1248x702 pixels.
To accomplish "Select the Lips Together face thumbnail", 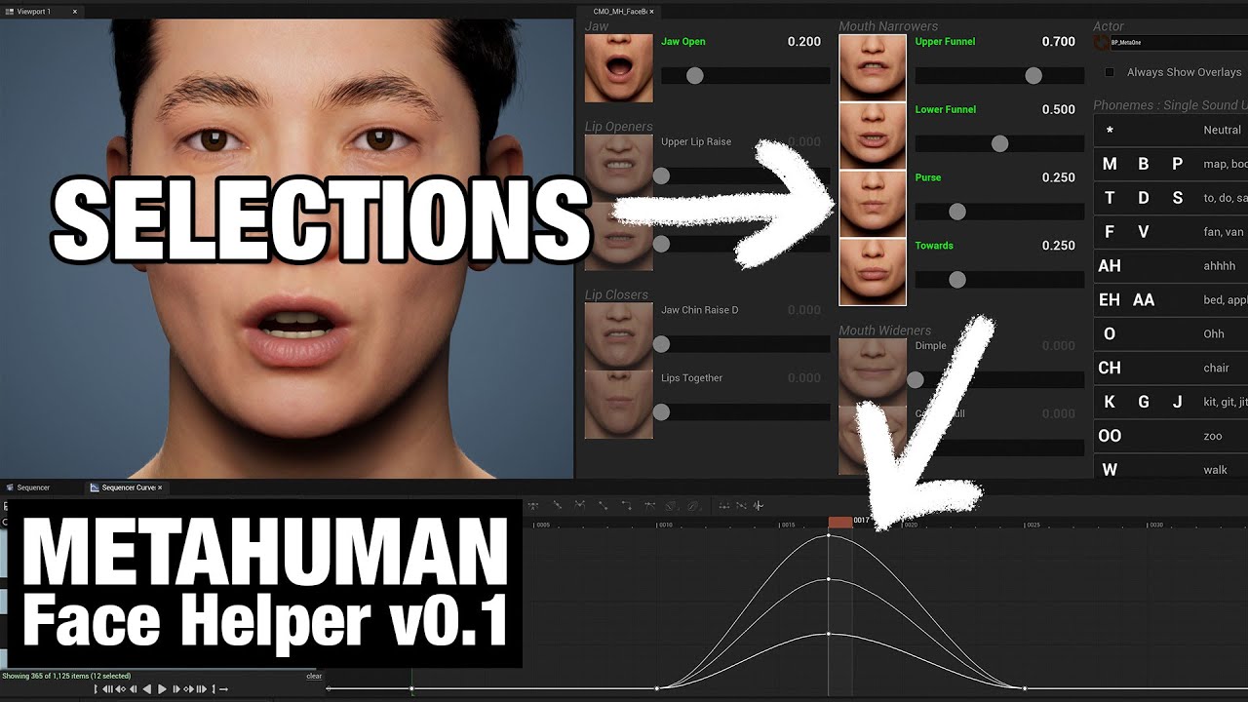I will (619, 405).
